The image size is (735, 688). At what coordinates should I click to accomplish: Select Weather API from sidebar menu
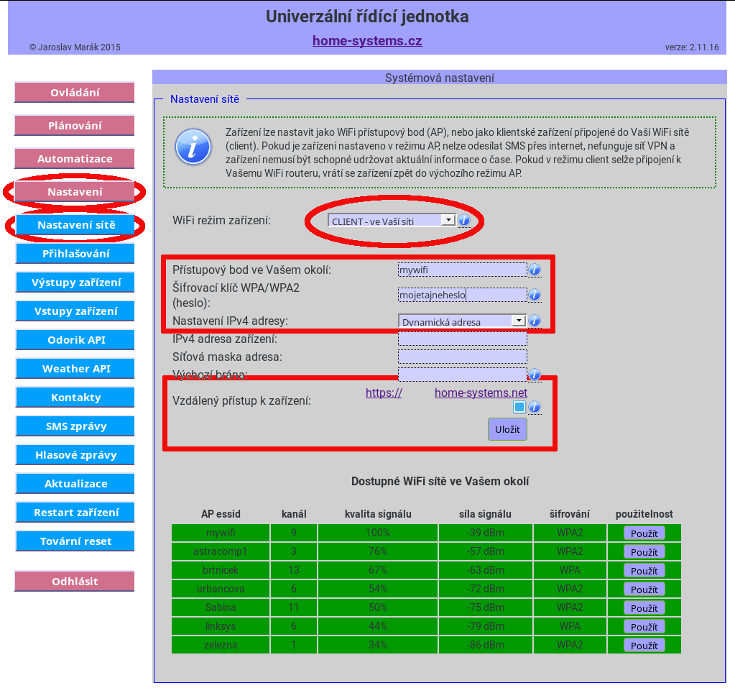point(75,369)
